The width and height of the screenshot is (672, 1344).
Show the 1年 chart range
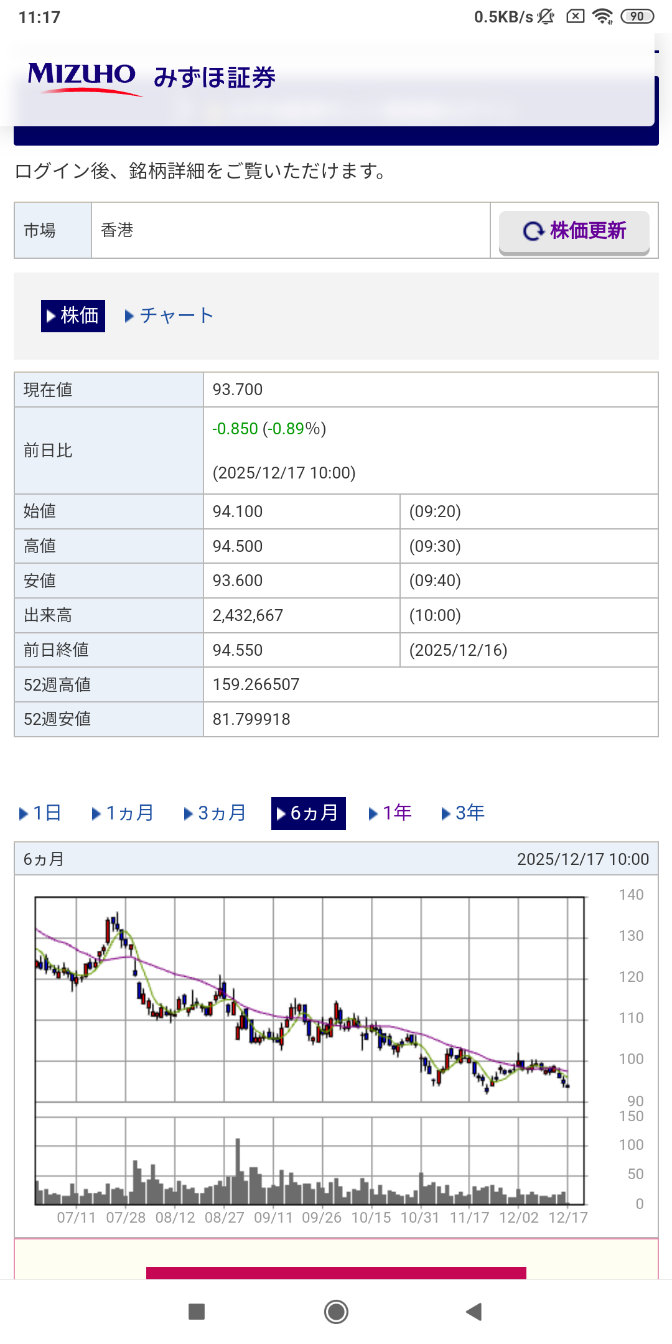(391, 813)
